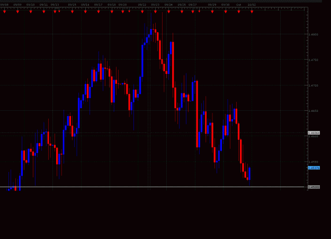Screen dimensions: 331x239
Task: Select the large red marker under 09/27
Action: pyautogui.click(x=193, y=12)
